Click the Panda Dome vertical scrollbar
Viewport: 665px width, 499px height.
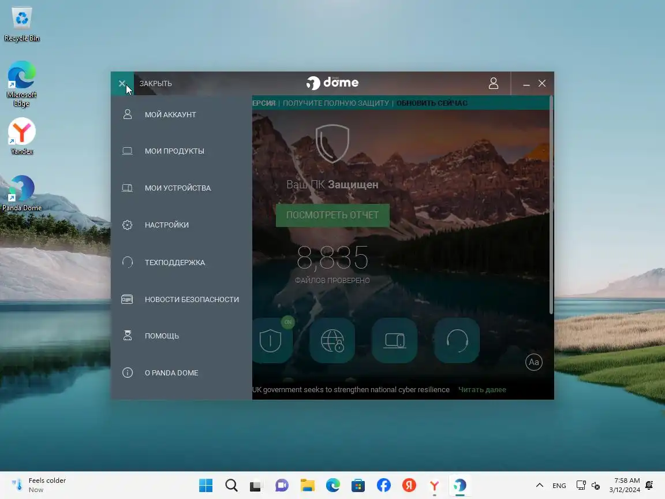551,205
